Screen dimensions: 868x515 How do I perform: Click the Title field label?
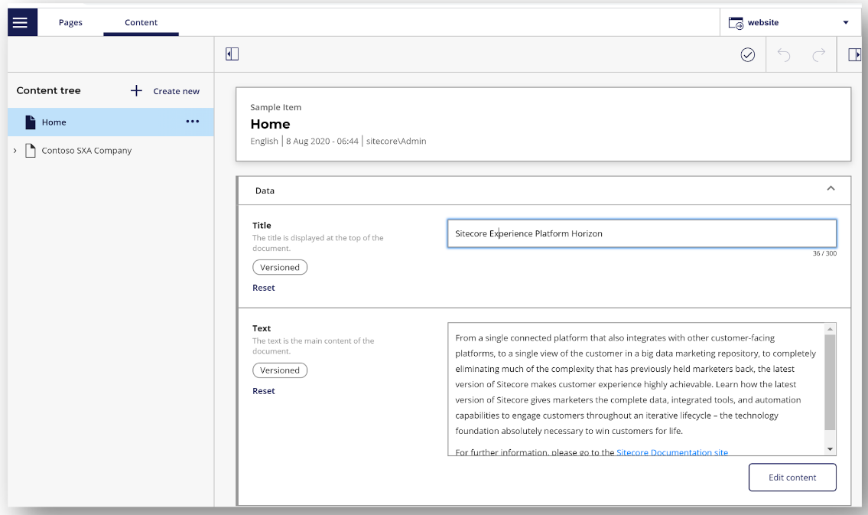click(262, 226)
